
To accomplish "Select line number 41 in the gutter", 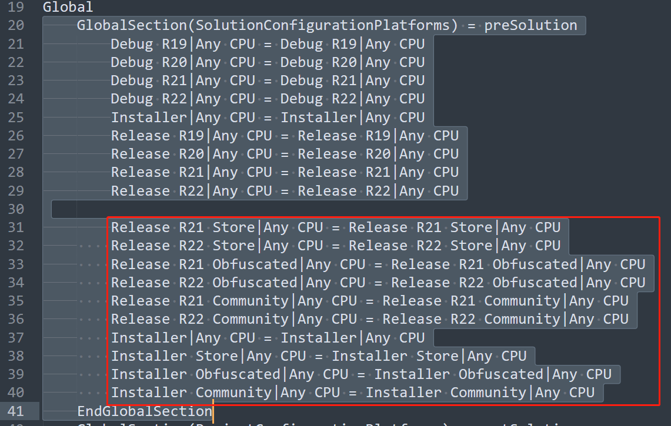I will coord(16,411).
